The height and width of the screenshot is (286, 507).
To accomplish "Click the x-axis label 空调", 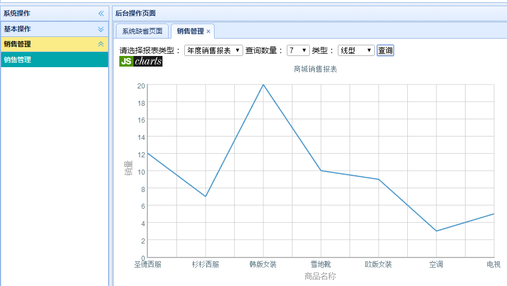I will [436, 264].
